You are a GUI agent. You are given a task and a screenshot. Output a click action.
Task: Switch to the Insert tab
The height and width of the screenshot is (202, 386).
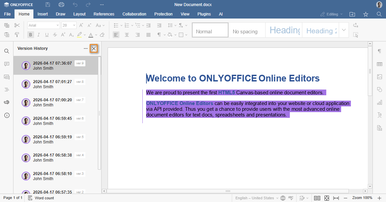[x=43, y=14]
